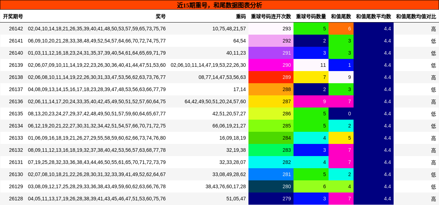Select issue number 26130
This screenshot has height=205, width=439.
(16, 174)
